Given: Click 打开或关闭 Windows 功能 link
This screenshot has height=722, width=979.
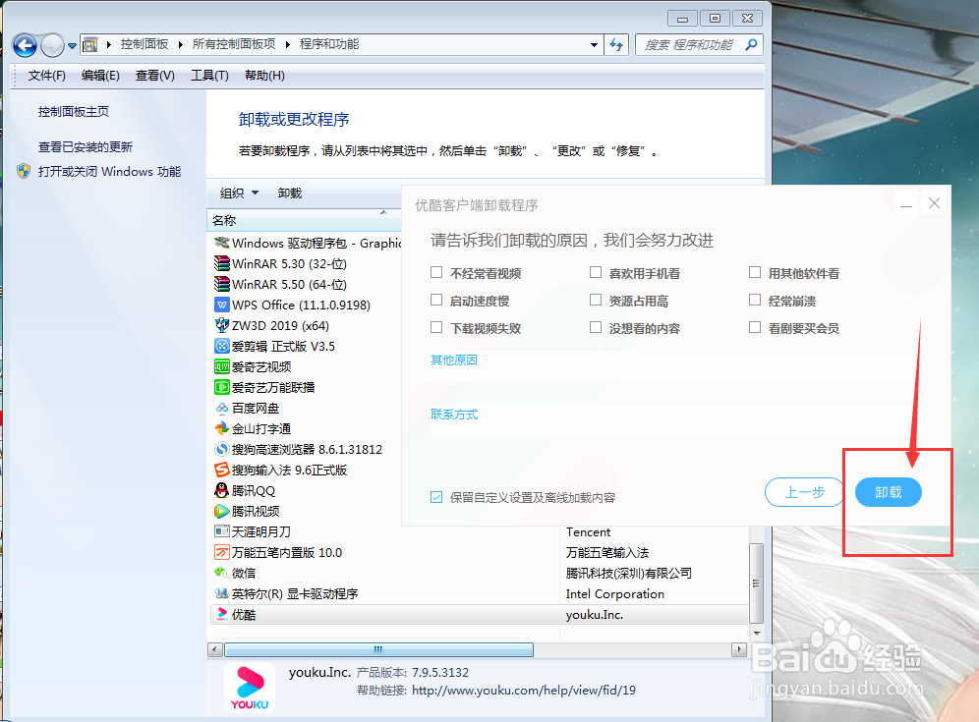Looking at the screenshot, I should 110,172.
